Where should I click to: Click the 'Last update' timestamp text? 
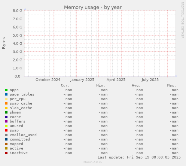139,157
